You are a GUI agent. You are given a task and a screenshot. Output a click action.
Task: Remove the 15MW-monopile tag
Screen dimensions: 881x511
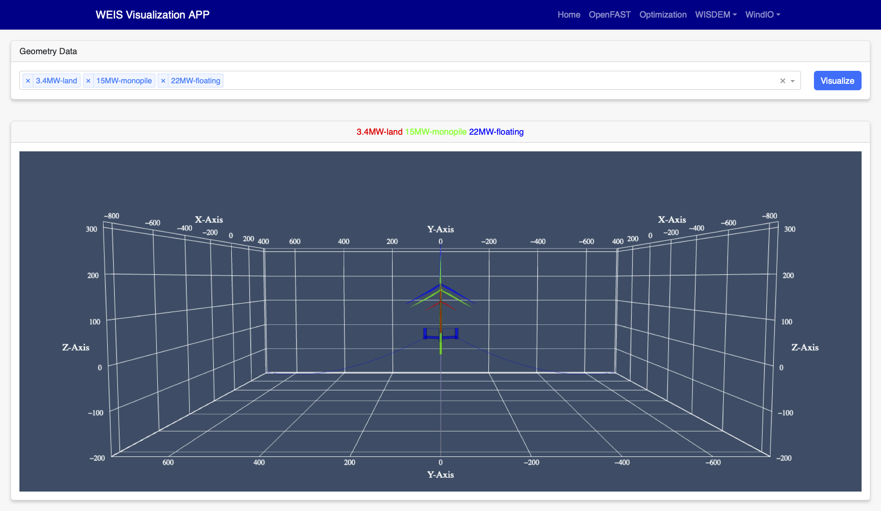click(x=88, y=81)
